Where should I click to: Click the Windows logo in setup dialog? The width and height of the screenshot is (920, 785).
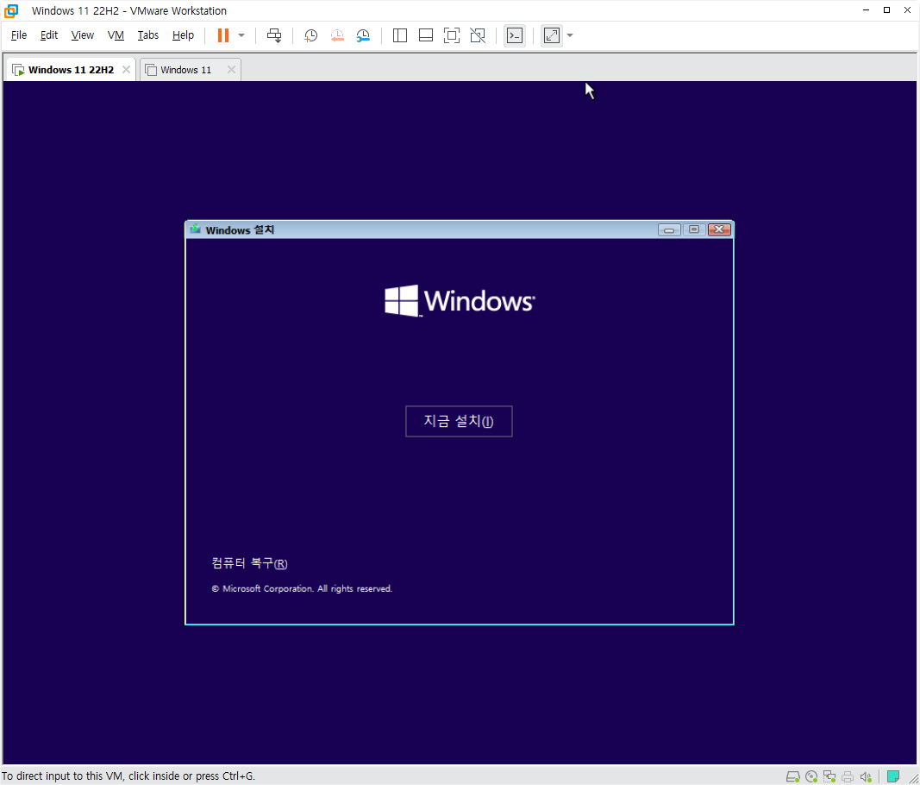(460, 300)
